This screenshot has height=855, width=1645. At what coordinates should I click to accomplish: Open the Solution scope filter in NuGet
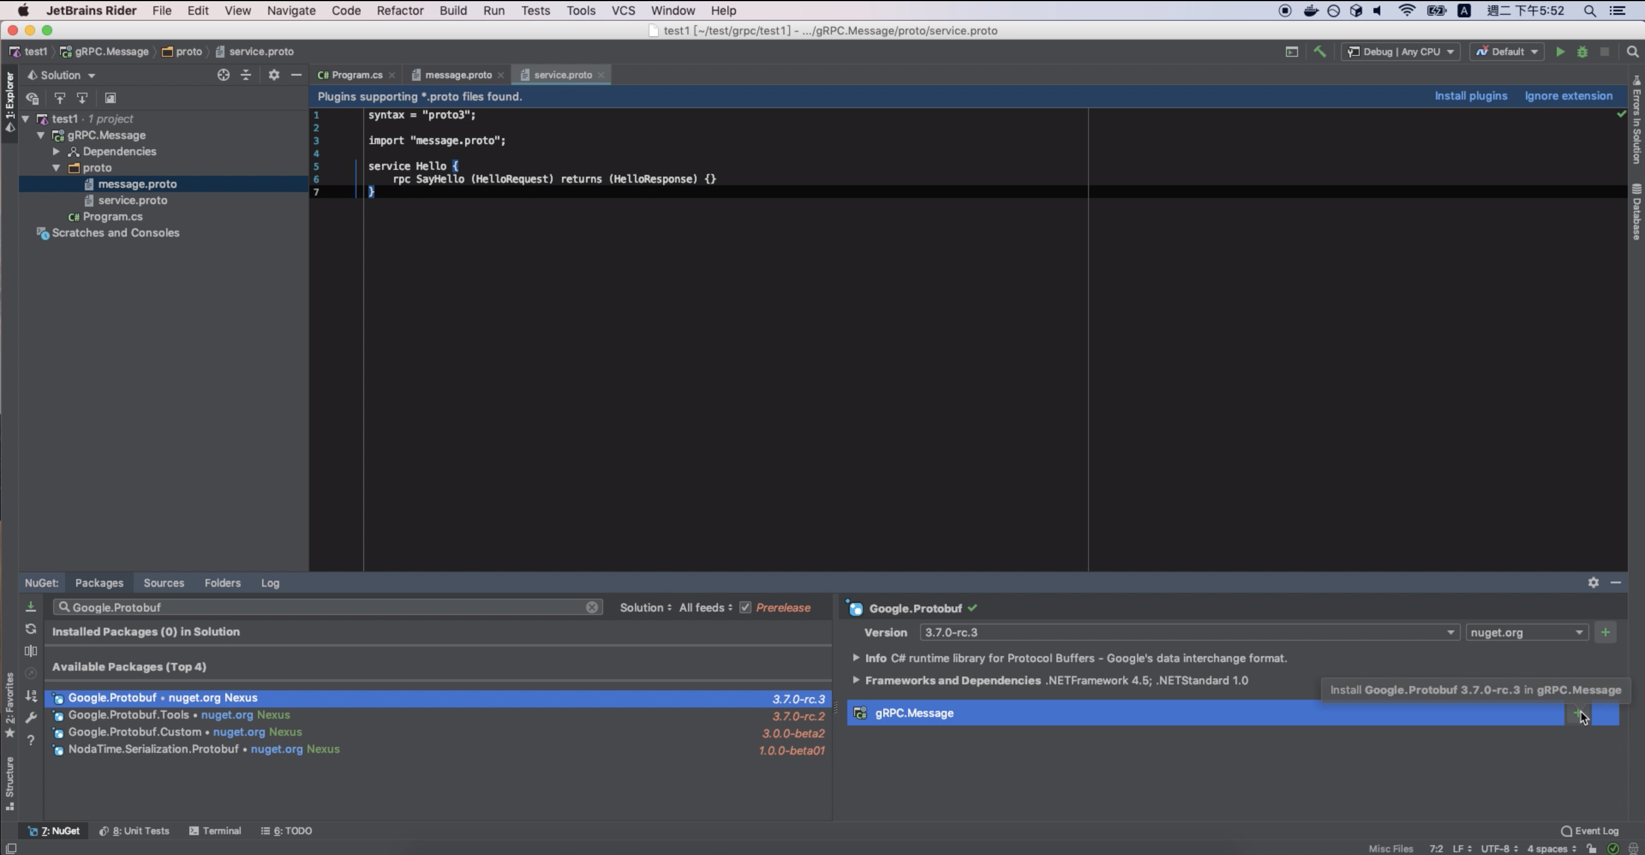[x=645, y=607]
